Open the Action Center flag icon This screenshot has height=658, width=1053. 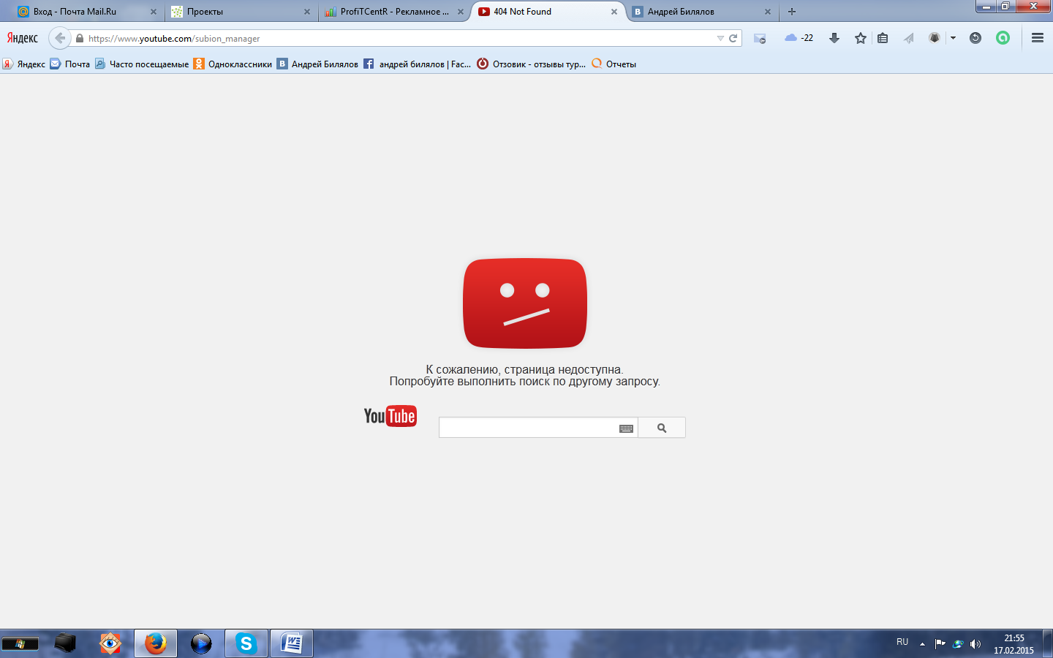click(x=940, y=644)
